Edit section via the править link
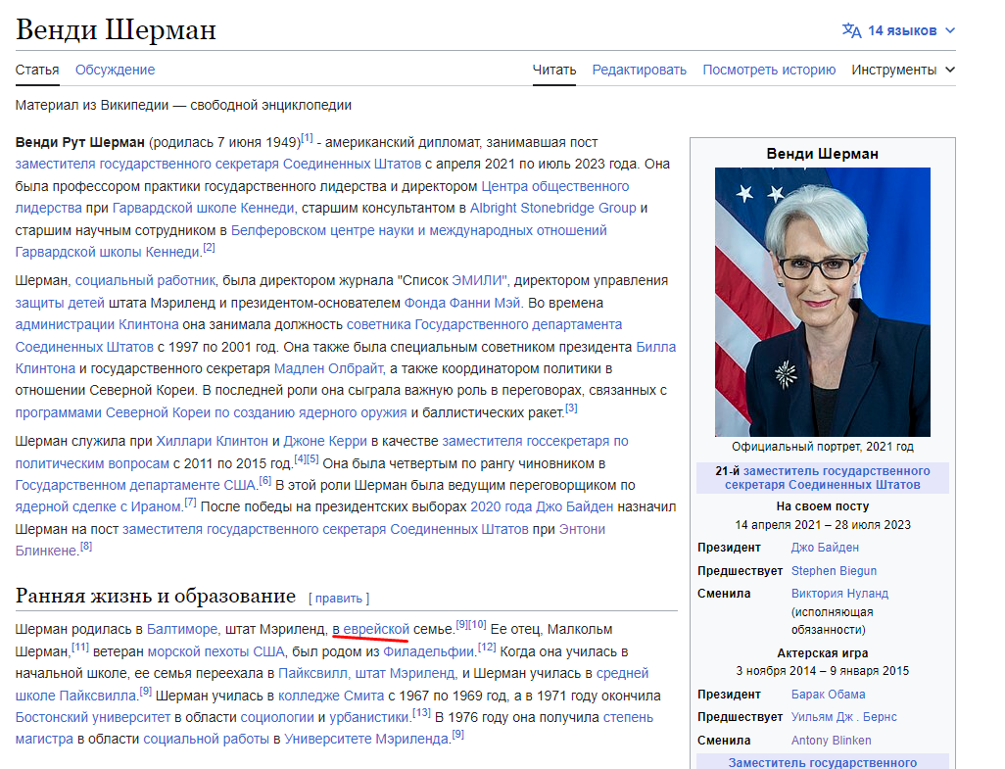 pos(339,598)
